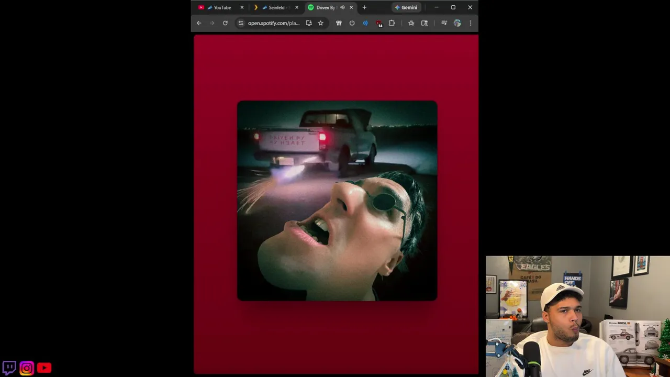The width and height of the screenshot is (670, 377).
Task: Minimize the Chrome window
Action: pos(437,7)
